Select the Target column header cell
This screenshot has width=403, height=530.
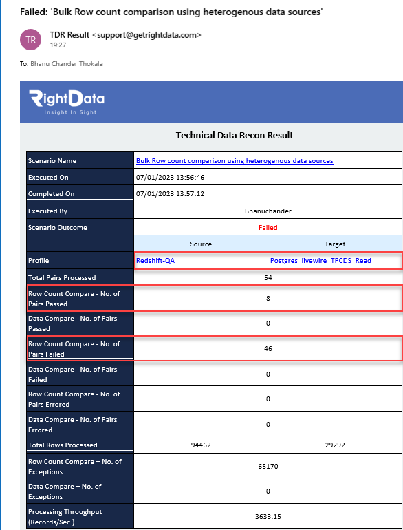(335, 244)
